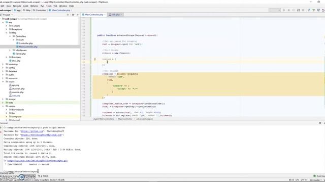
Task: Close the MainController.php editor tab
Action: click(x=105, y=15)
